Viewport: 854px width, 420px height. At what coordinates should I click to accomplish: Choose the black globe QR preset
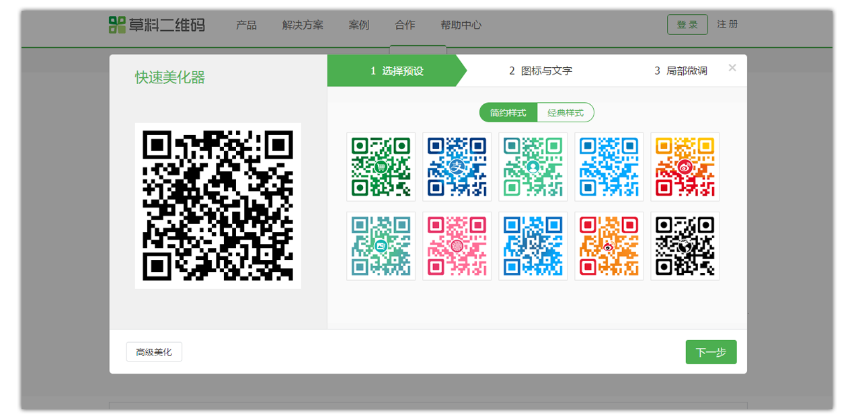click(685, 246)
